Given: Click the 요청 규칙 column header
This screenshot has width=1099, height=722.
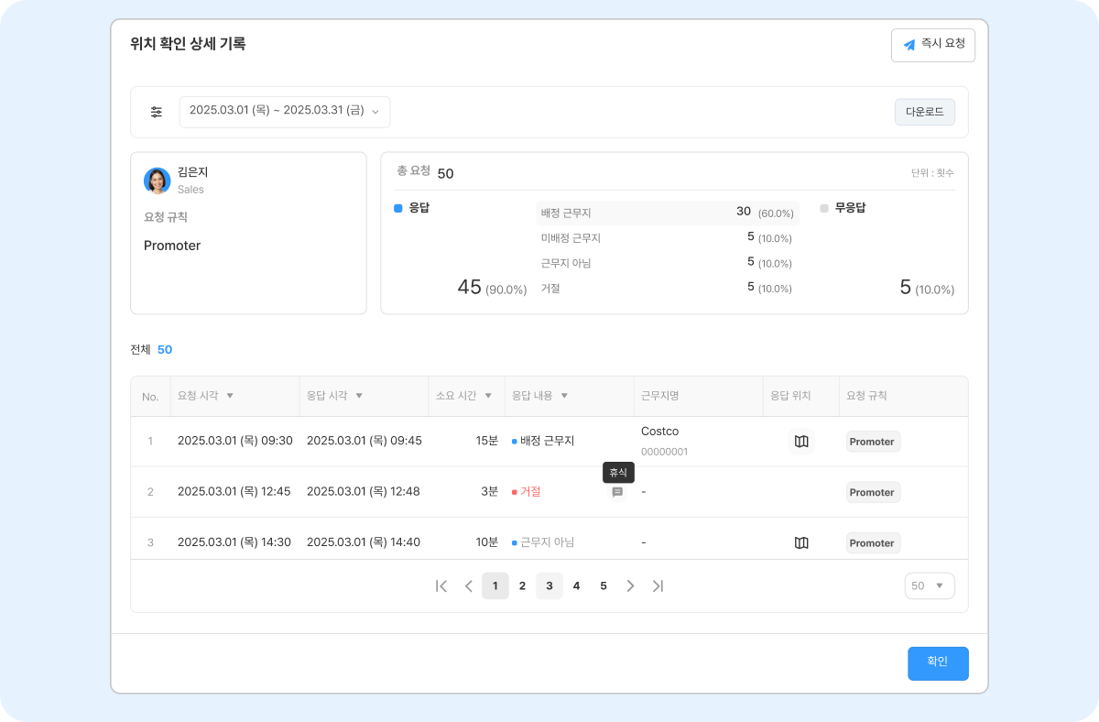Looking at the screenshot, I should pos(866,396).
